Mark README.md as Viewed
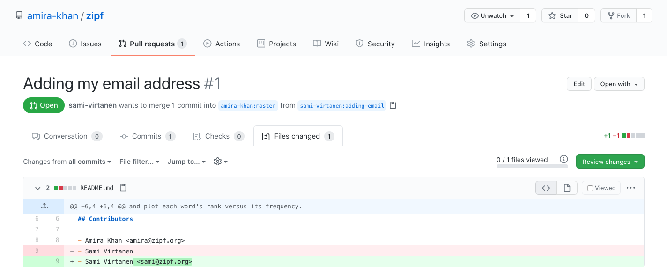 coord(601,188)
